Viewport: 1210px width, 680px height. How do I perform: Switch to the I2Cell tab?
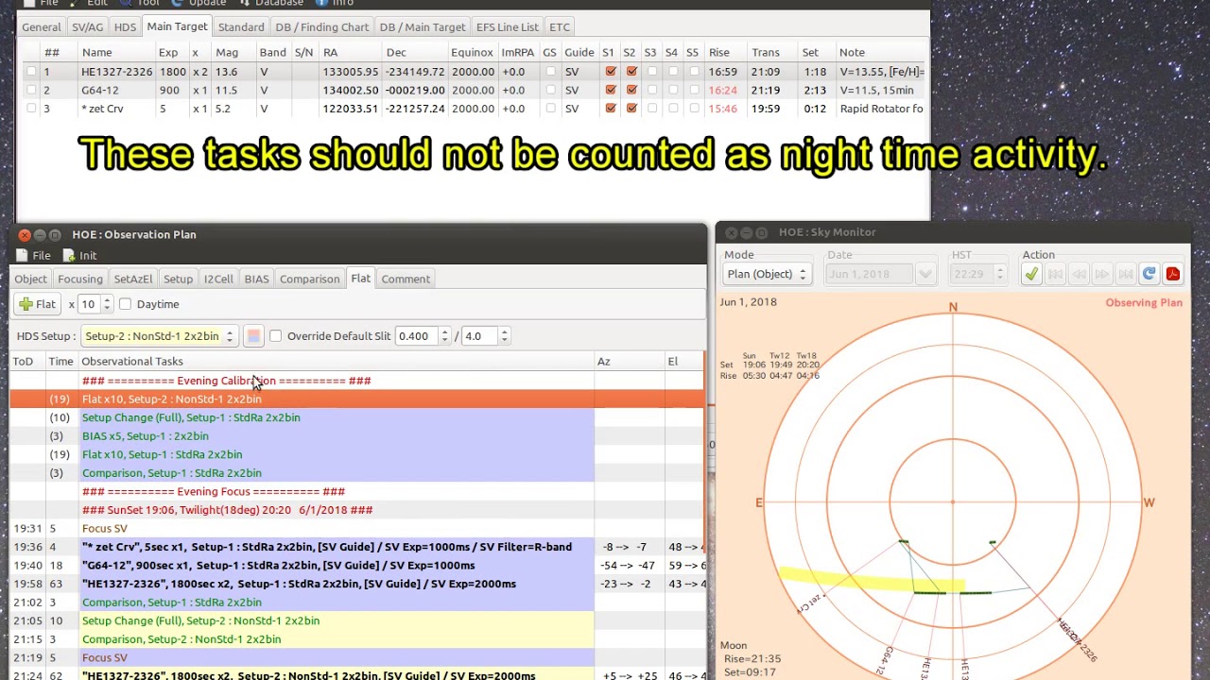click(x=218, y=279)
